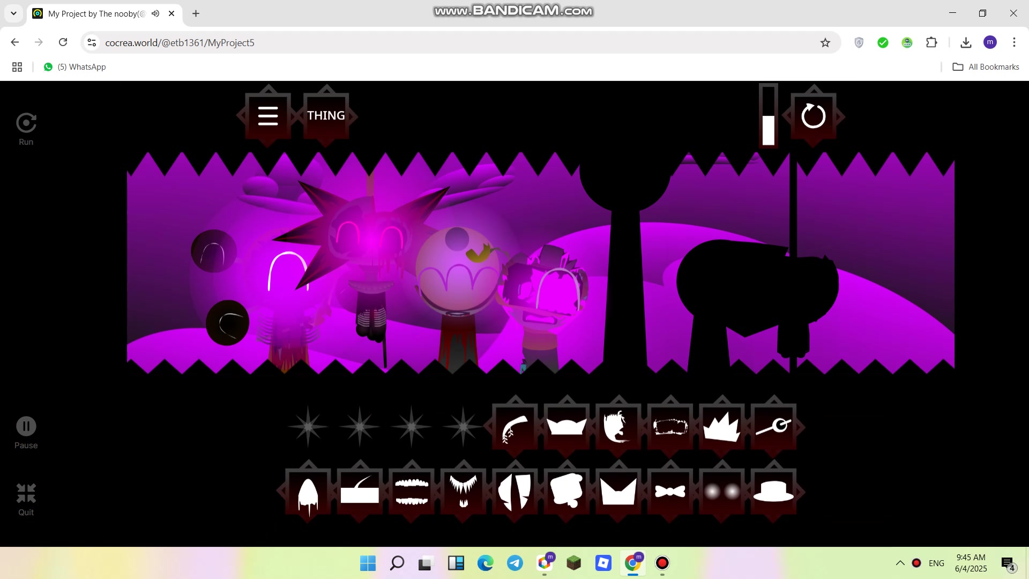
Task: Open Telegram from the taskbar
Action: pyautogui.click(x=515, y=563)
